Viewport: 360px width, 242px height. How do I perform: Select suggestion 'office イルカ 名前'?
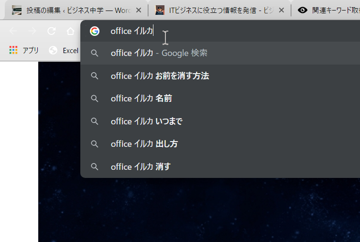[x=220, y=99]
